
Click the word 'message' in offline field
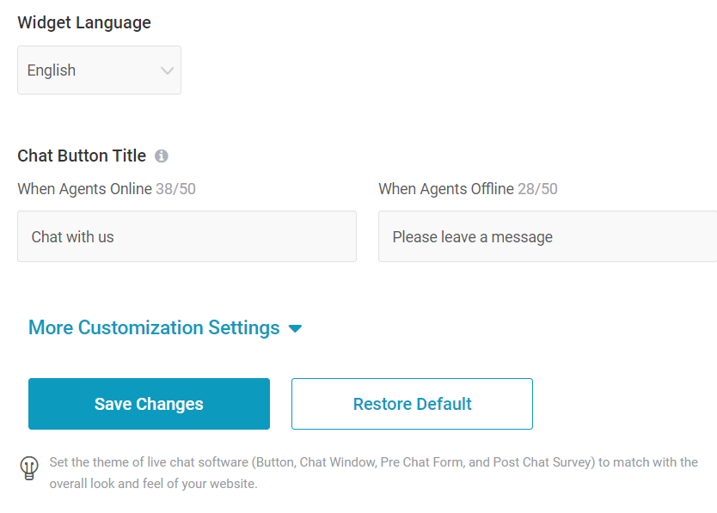522,237
